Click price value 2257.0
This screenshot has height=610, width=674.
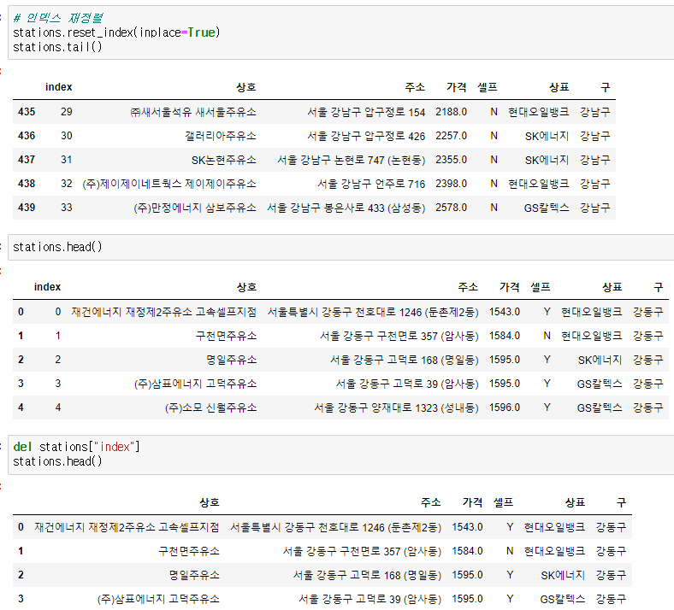pyautogui.click(x=452, y=136)
